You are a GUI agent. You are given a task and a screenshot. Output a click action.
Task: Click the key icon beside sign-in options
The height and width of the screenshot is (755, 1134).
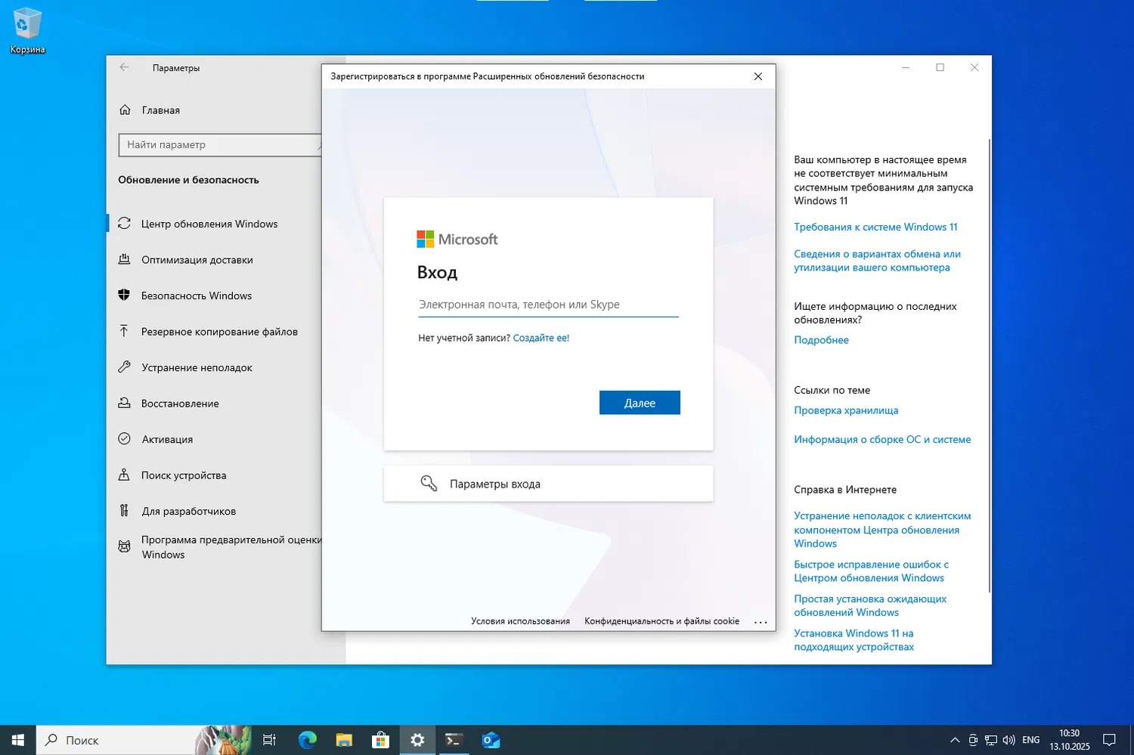click(x=429, y=484)
